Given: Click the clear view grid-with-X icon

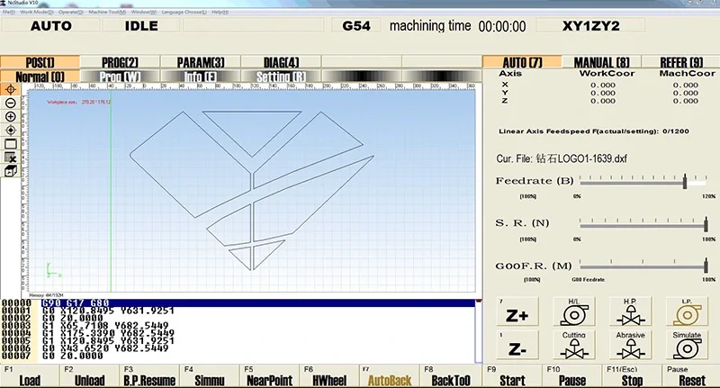Looking at the screenshot, I should click(x=10, y=158).
